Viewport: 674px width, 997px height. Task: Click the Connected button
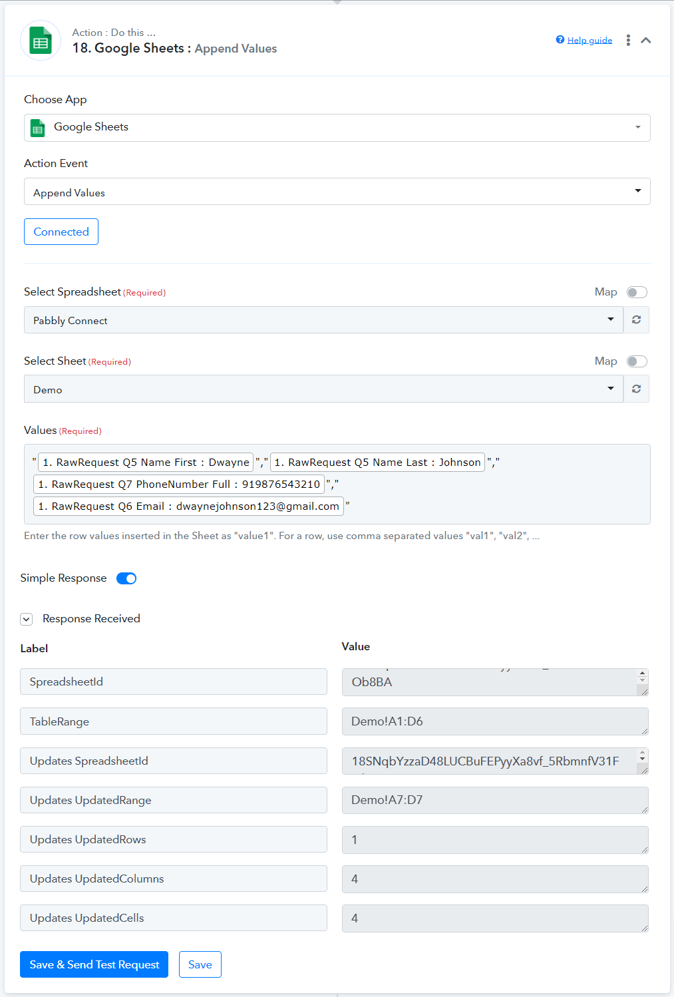click(61, 232)
